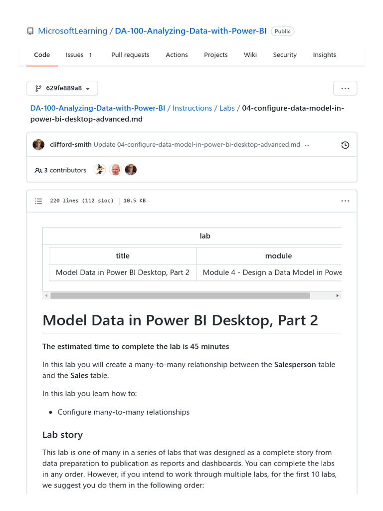Click clifford-smith's commit author avatar
This screenshot has width=383, height=511.
[38, 144]
